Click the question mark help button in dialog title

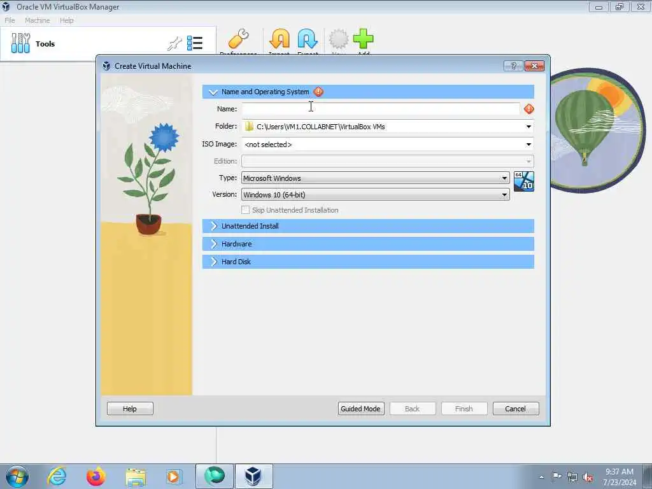[514, 66]
